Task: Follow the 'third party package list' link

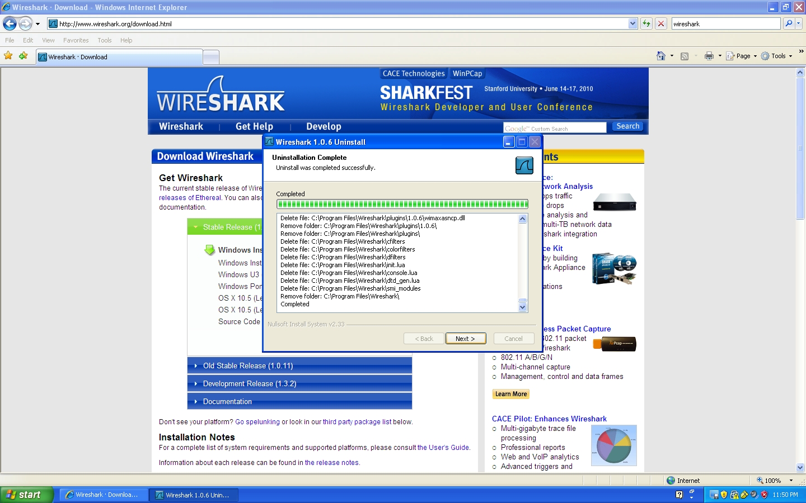Action: [x=357, y=422]
